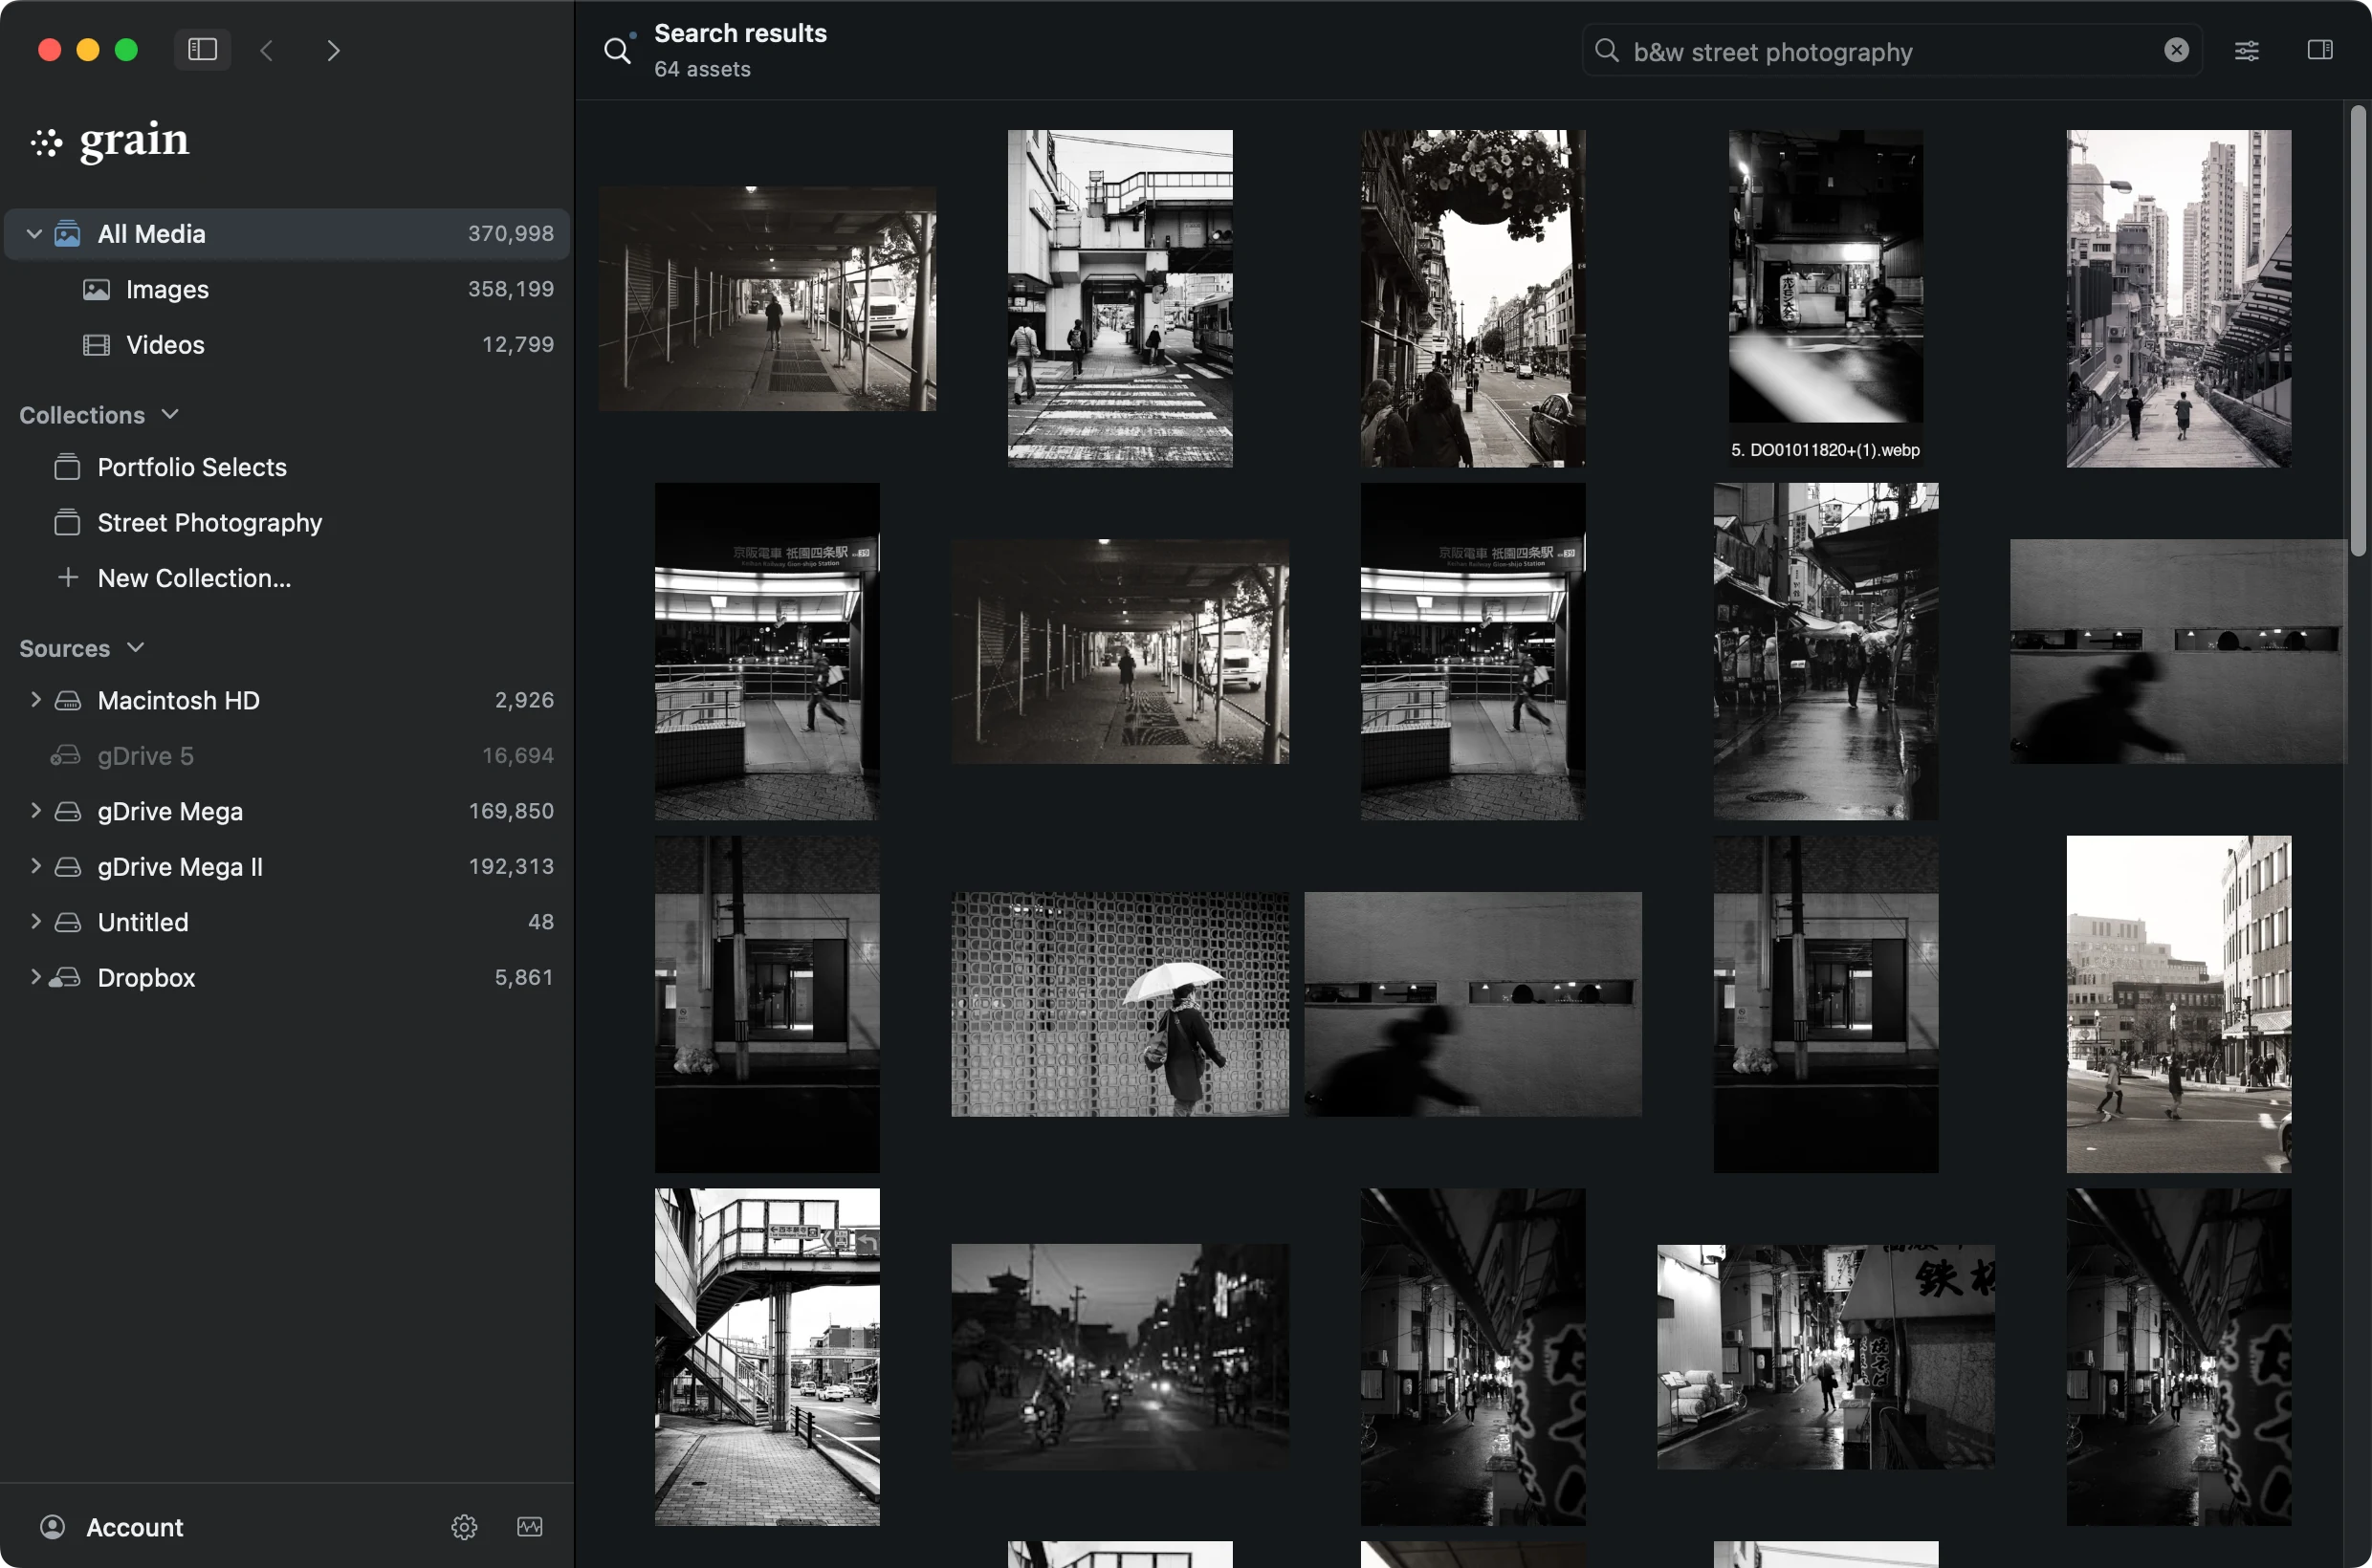Collapse the Collections section
Image resolution: width=2372 pixels, height=1568 pixels.
[x=170, y=414]
